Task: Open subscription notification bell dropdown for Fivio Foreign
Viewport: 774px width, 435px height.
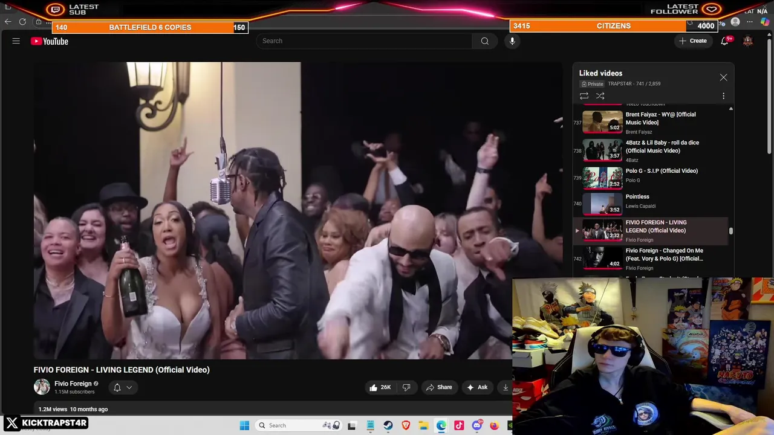Action: [122, 387]
